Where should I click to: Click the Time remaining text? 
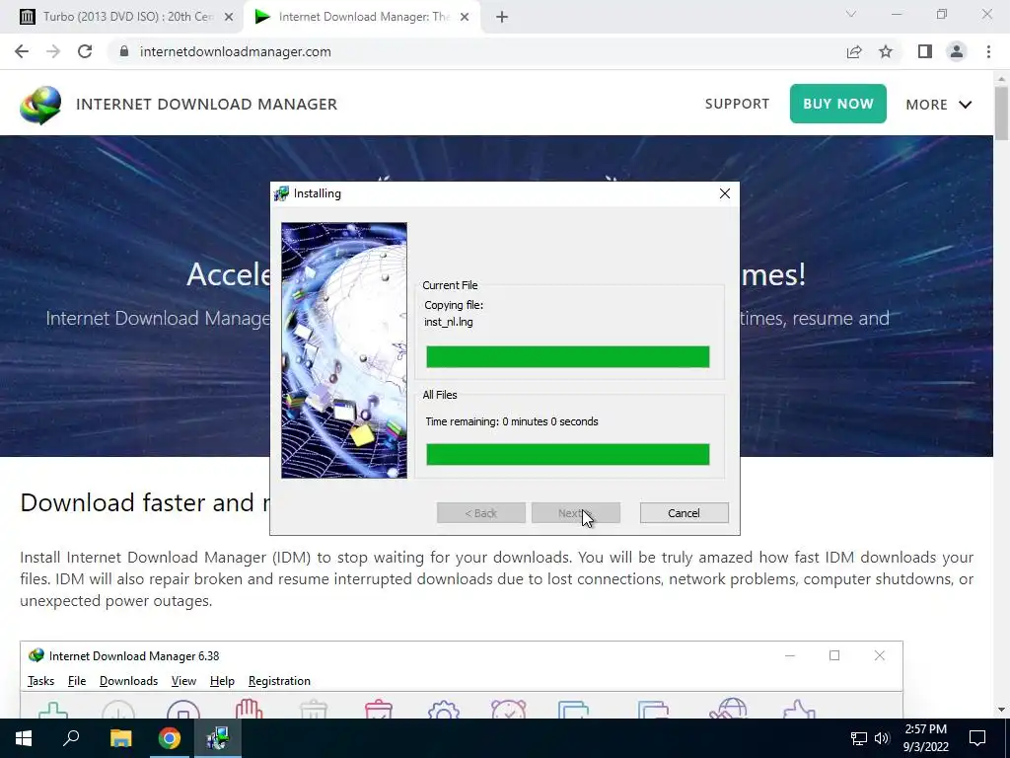point(512,421)
